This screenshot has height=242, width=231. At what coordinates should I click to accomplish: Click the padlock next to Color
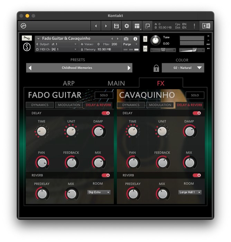156,68
